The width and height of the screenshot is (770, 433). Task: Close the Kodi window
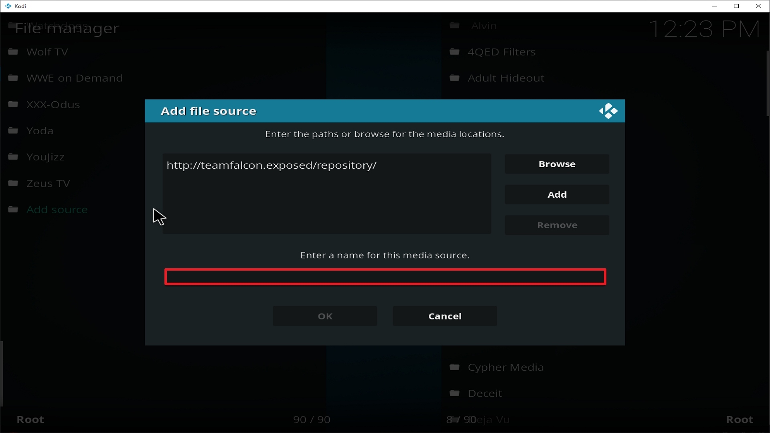coord(758,6)
